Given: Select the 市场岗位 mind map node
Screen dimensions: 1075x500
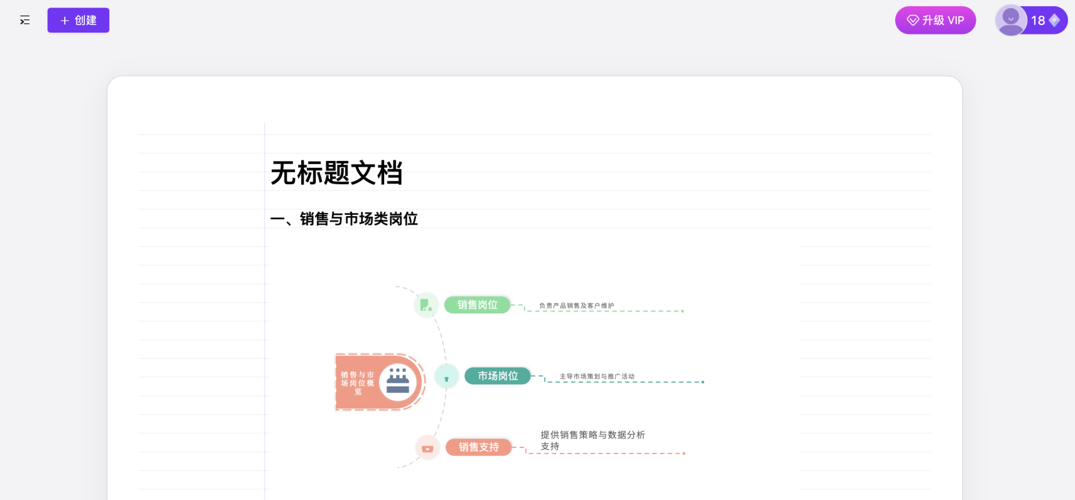Looking at the screenshot, I should click(498, 376).
